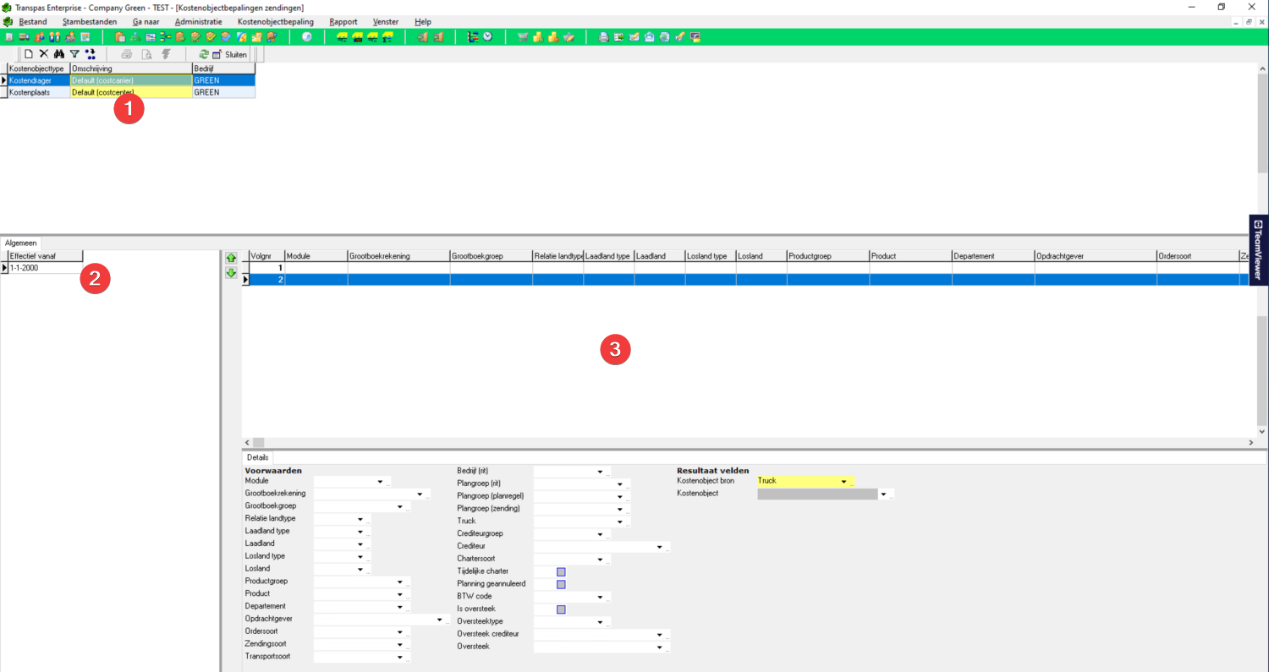1269x672 pixels.
Task: Open the Rapport menu
Action: point(343,21)
